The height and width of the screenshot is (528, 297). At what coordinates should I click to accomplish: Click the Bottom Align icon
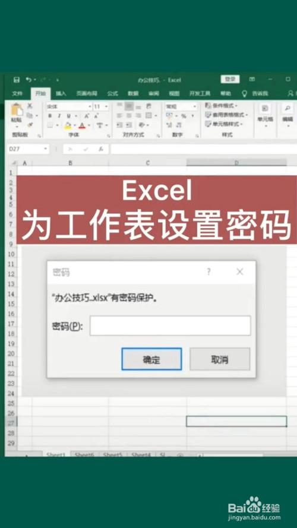coord(138,106)
